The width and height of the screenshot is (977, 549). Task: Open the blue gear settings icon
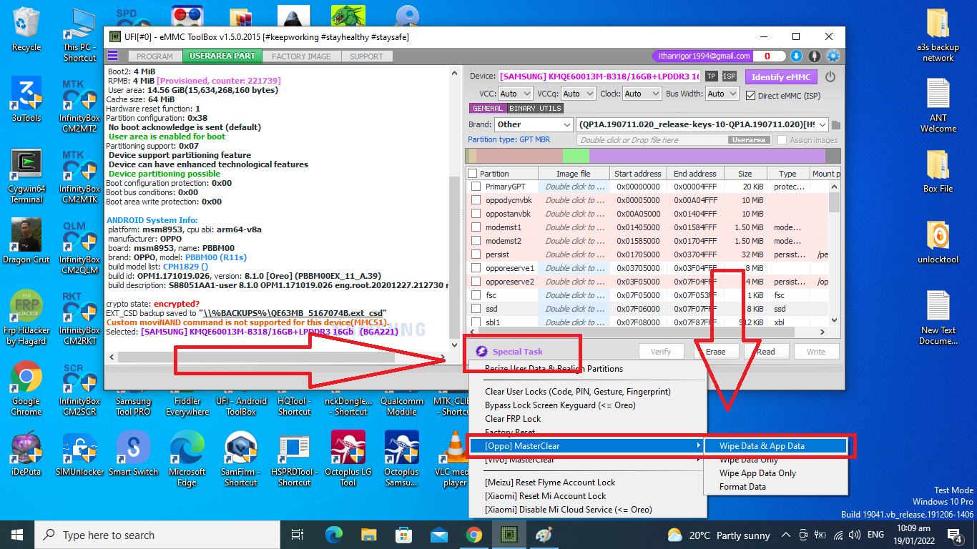point(833,56)
